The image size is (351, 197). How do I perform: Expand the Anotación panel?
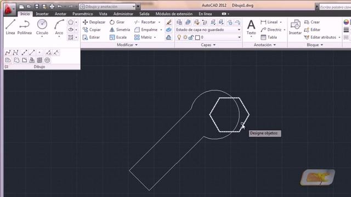coord(265,45)
